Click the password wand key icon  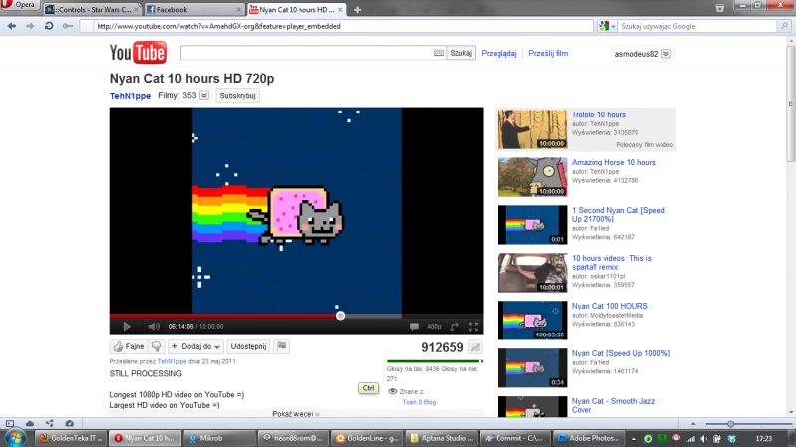67,26
